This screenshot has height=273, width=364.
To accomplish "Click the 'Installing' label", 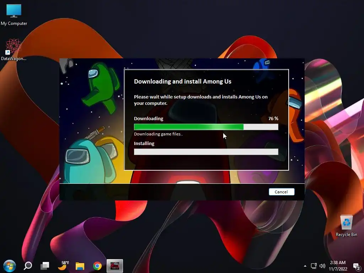I will (x=144, y=144).
